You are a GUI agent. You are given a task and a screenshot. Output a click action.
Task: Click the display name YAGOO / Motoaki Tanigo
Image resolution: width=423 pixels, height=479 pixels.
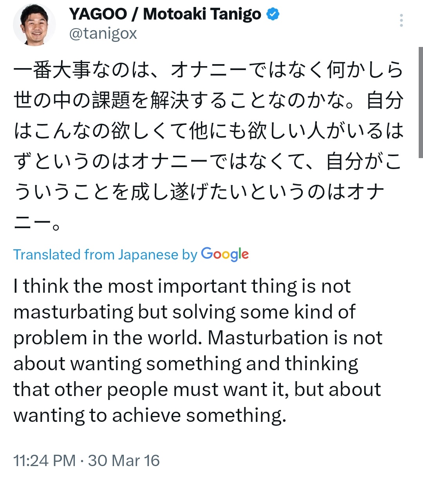[165, 14]
